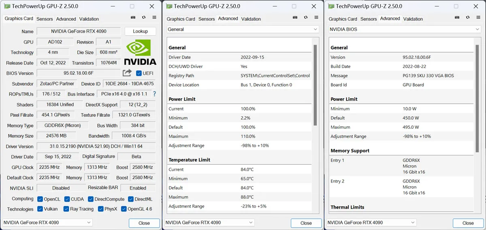Image resolution: width=486 pixels, height=230 pixels.
Task: Click the Device ID value 10DE 2684
Action: tap(129, 84)
